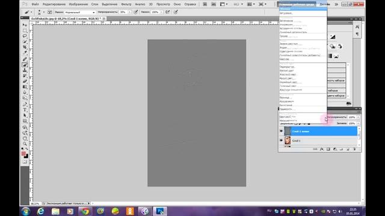This screenshot has width=385, height=216.
Task: Open the Окно menu
Action: (177, 4)
